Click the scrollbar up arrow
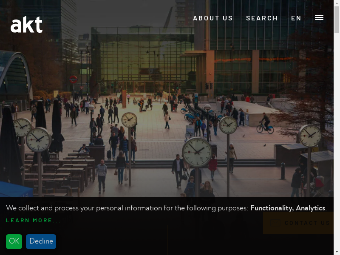The image size is (340, 255). tap(337, 3)
